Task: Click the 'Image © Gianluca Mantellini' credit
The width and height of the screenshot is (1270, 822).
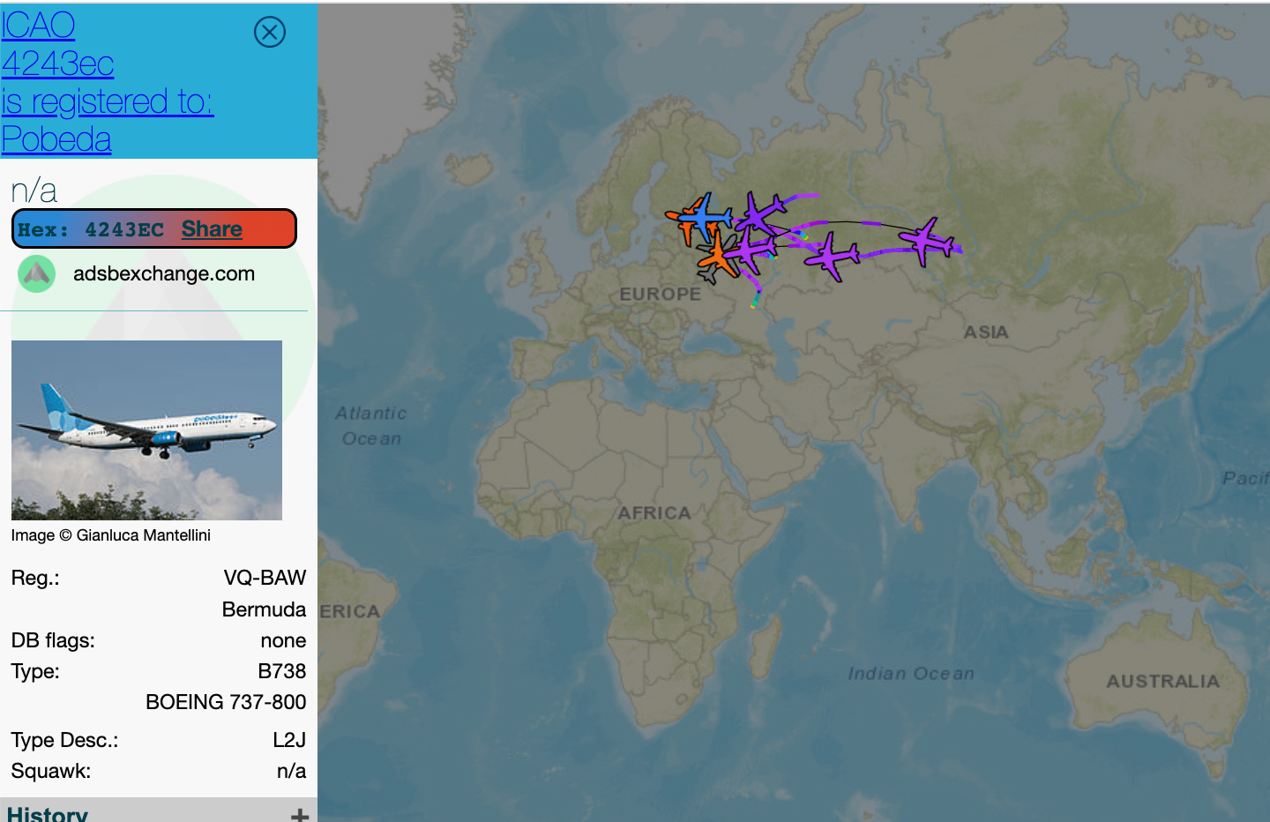Action: pos(110,535)
